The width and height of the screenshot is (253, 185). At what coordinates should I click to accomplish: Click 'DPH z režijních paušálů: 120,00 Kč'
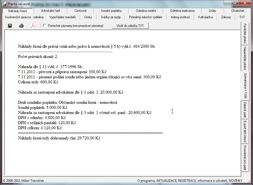point(47,123)
